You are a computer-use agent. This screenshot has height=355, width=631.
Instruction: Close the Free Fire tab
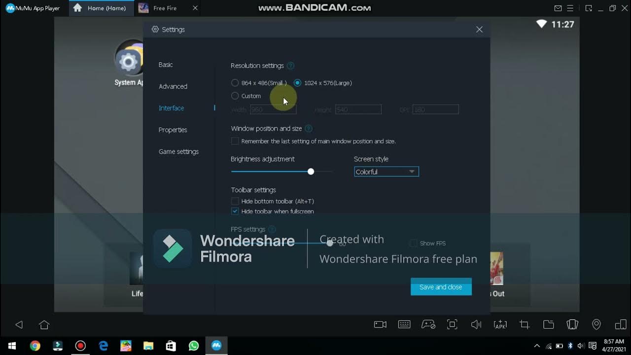pyautogui.click(x=195, y=8)
